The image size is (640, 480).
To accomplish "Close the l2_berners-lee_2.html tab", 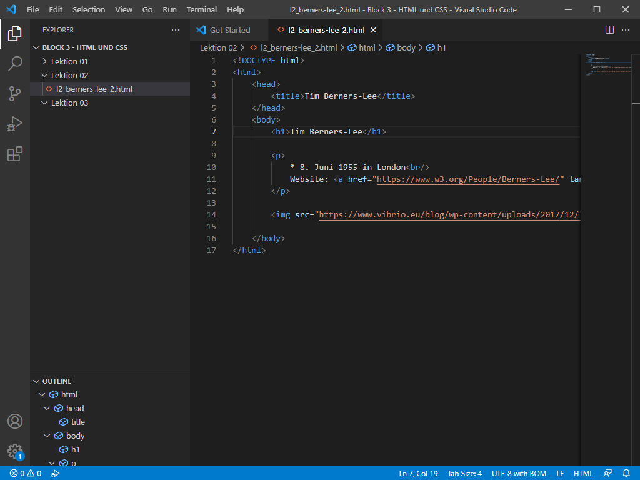I will (373, 30).
